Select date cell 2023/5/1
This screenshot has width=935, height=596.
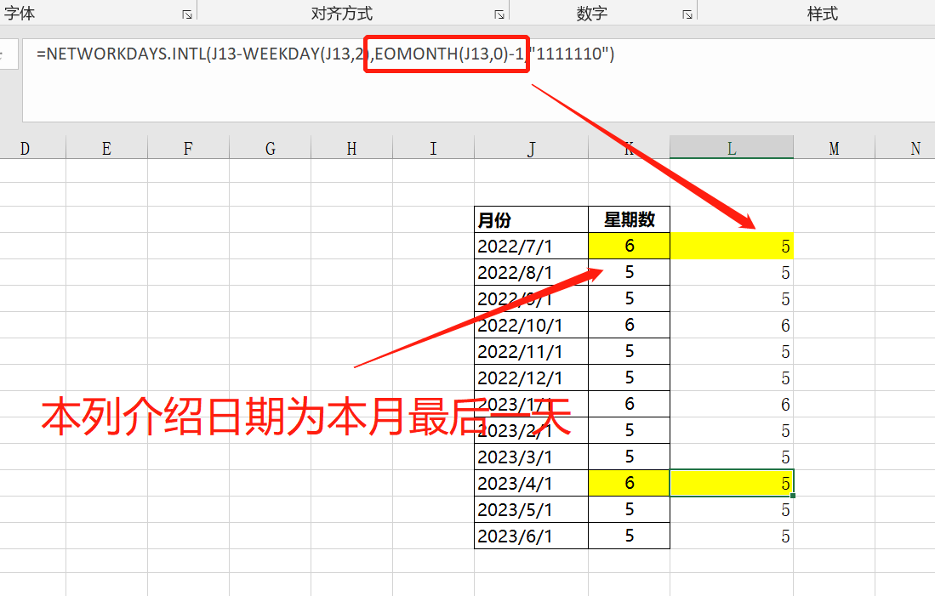531,509
